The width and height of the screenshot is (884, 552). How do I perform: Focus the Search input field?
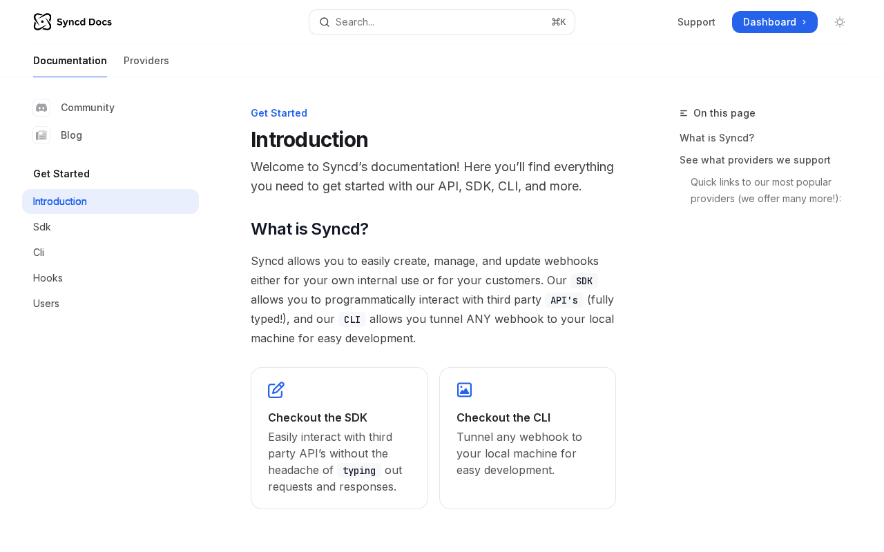coord(442,22)
